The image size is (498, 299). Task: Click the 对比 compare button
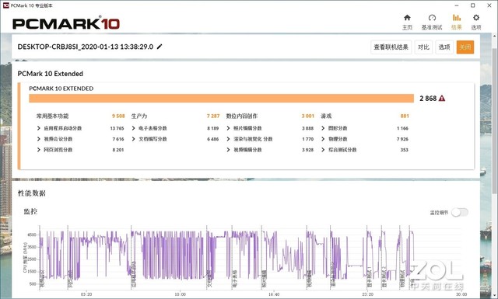pos(423,47)
